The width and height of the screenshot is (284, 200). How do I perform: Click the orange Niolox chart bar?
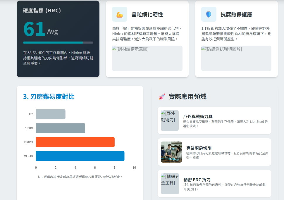point(75,142)
